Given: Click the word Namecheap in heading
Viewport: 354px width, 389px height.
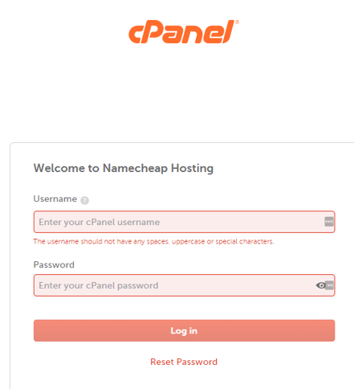Looking at the screenshot, I should 135,169.
